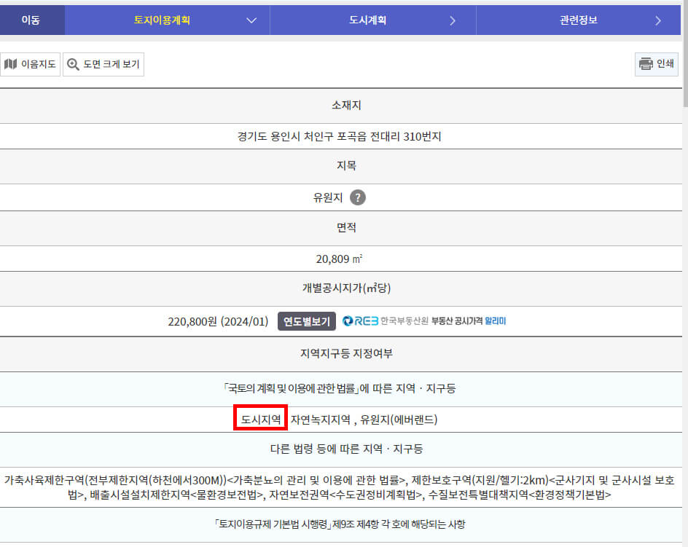Select the 인쇄 printer icon
The height and width of the screenshot is (547, 688).
click(x=646, y=64)
